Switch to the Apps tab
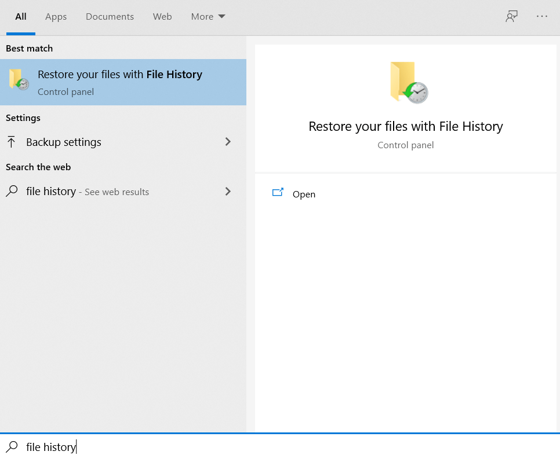The image size is (560, 455). pos(56,17)
